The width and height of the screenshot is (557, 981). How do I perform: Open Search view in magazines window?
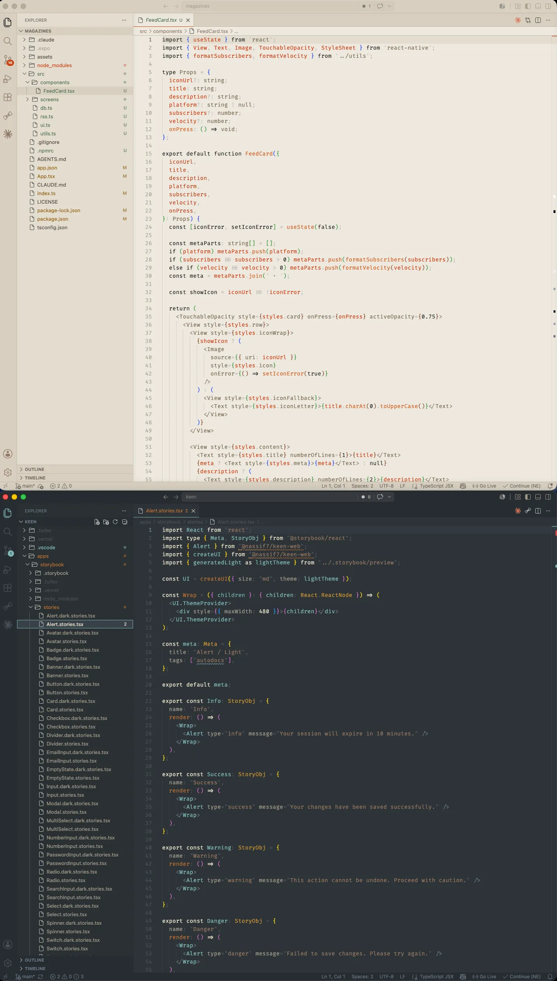pos(7,41)
